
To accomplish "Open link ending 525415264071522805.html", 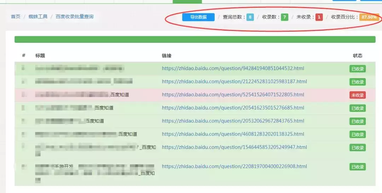I will 233,94.
